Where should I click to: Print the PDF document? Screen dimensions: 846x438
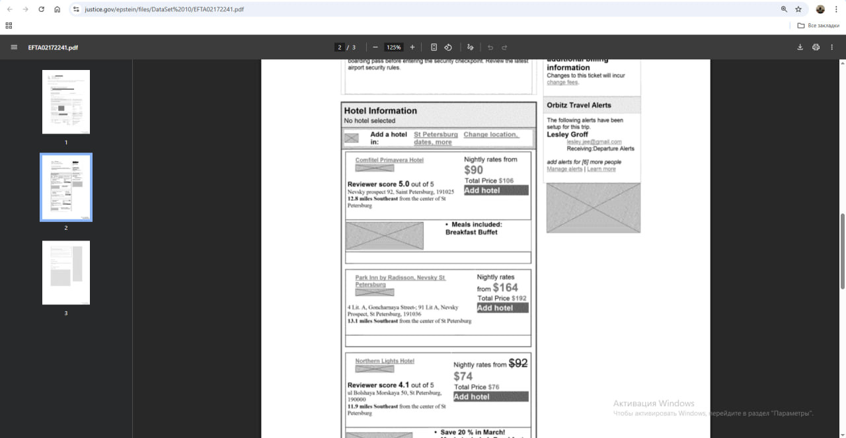pyautogui.click(x=816, y=48)
